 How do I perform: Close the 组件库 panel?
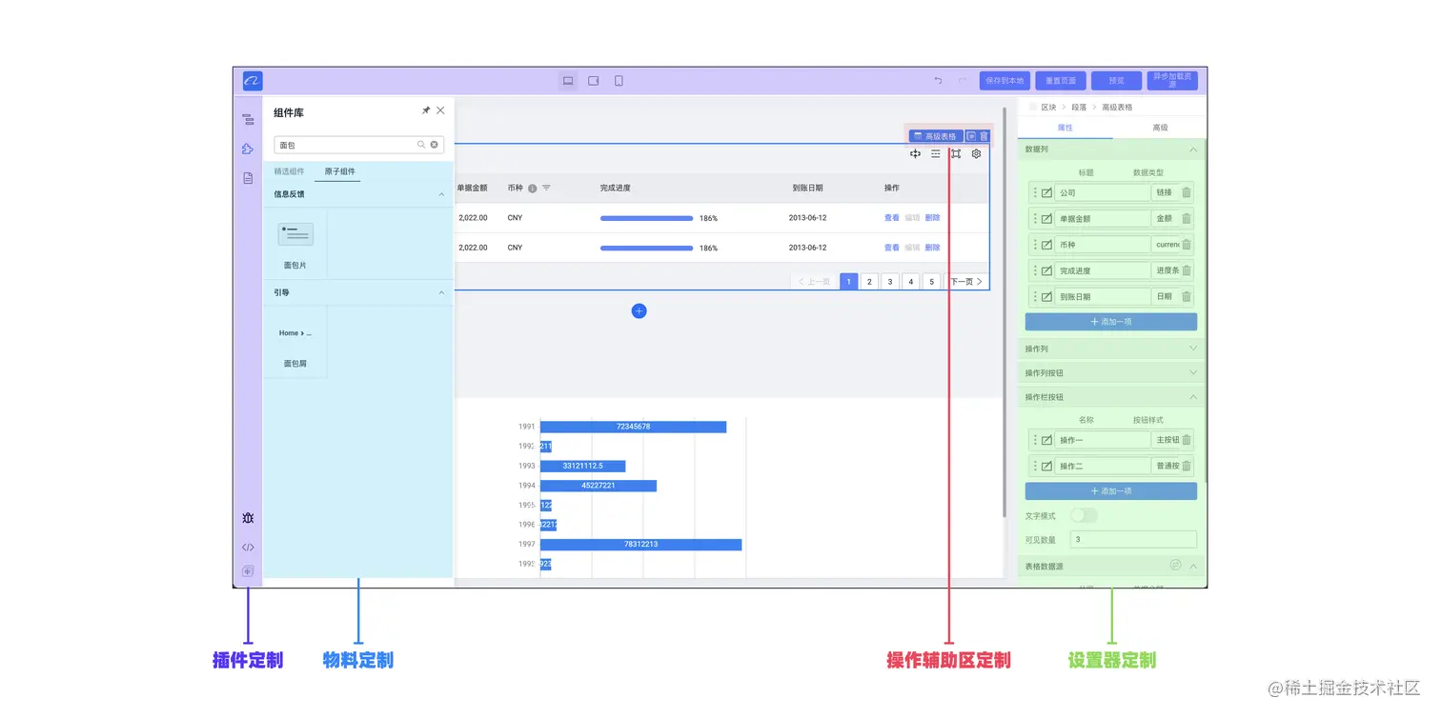click(440, 110)
